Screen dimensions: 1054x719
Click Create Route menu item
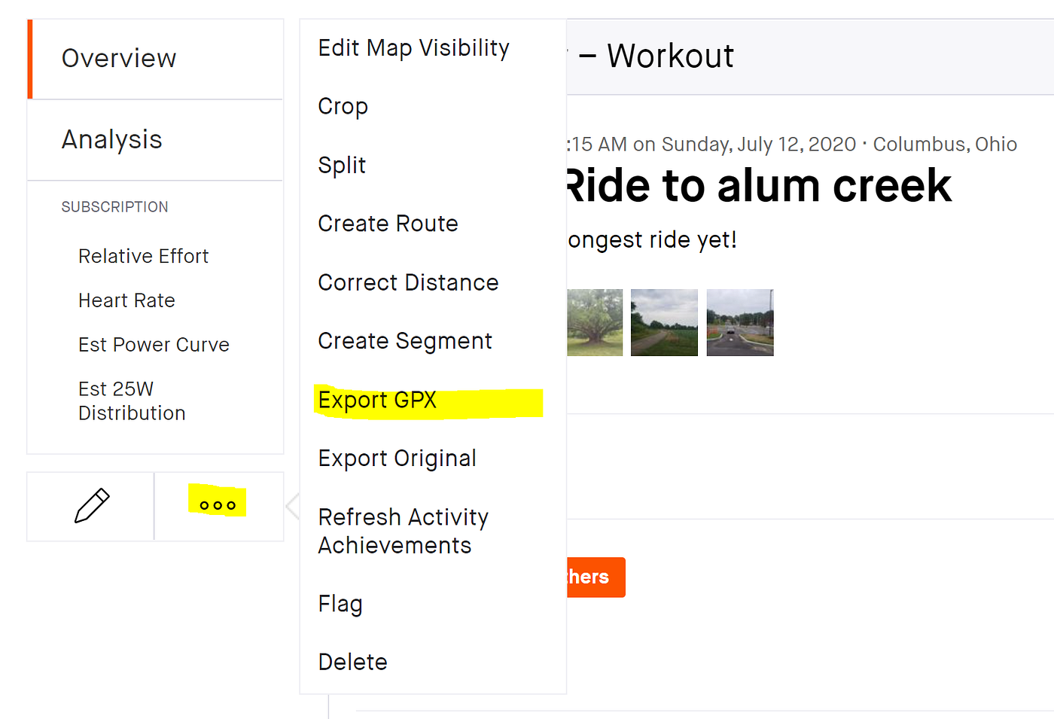coord(388,224)
